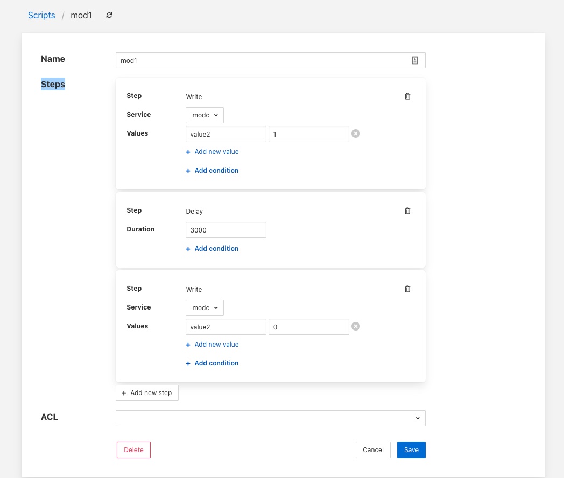Screen dimensions: 564x478
Task: Delete the Delay step via trash icon
Action: pyautogui.click(x=407, y=211)
